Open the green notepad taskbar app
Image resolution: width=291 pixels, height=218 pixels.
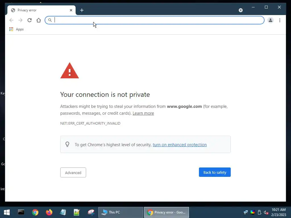pyautogui.click(x=77, y=212)
